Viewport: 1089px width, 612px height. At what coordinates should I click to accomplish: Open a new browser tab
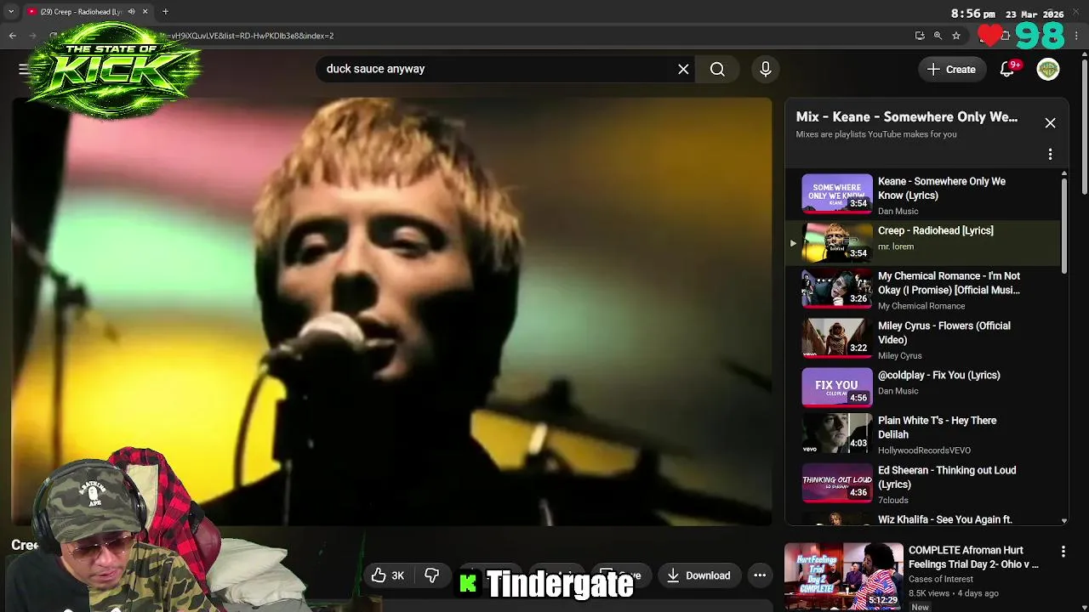[165, 12]
